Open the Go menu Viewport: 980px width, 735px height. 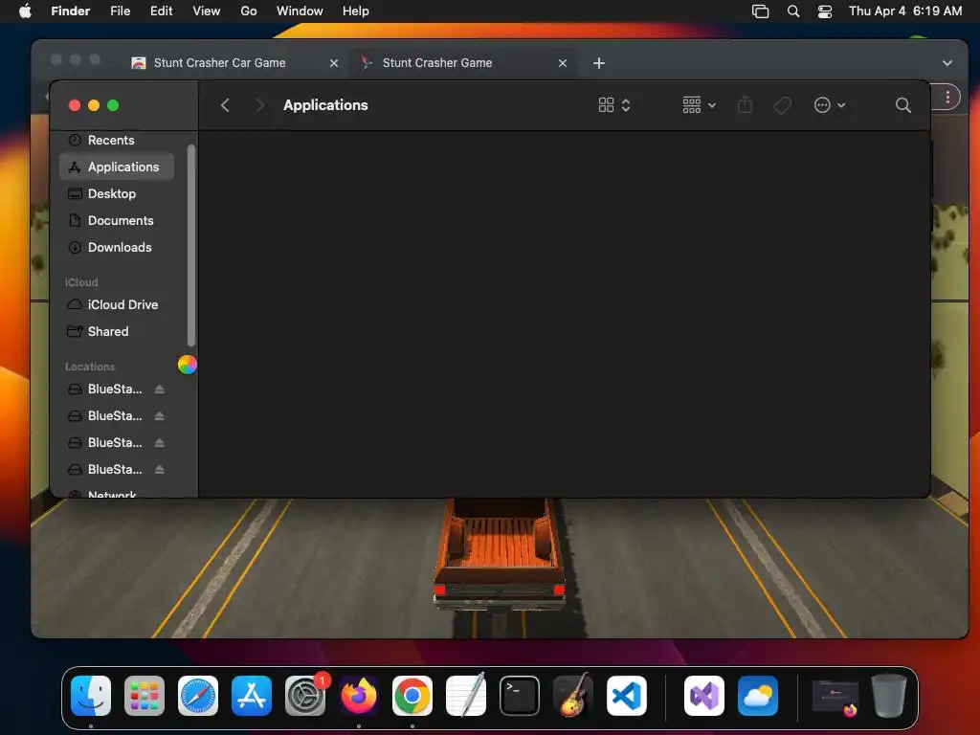pos(249,11)
